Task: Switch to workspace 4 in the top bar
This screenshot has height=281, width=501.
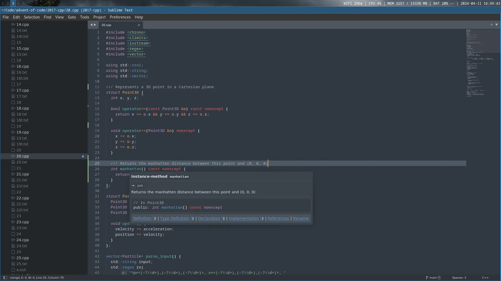Action: [18, 3]
